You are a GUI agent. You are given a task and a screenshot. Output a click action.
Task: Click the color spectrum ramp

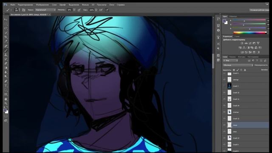(250, 32)
